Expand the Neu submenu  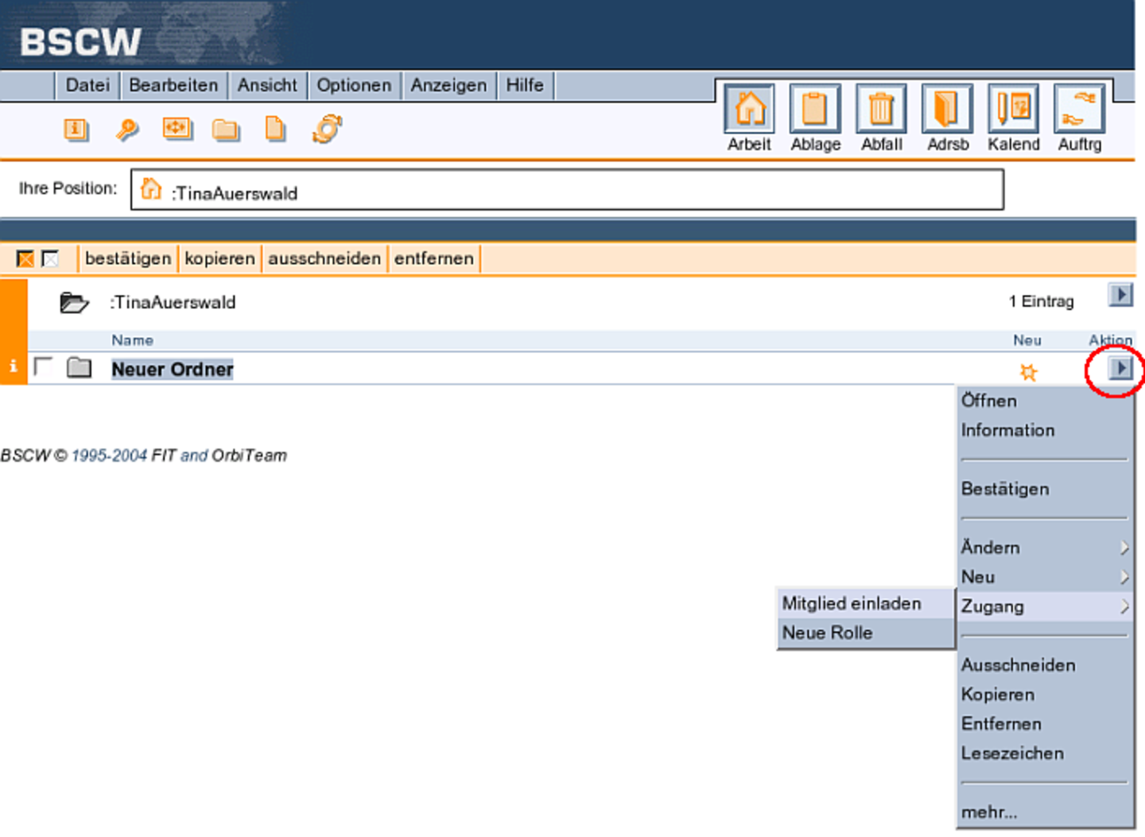(x=1046, y=577)
